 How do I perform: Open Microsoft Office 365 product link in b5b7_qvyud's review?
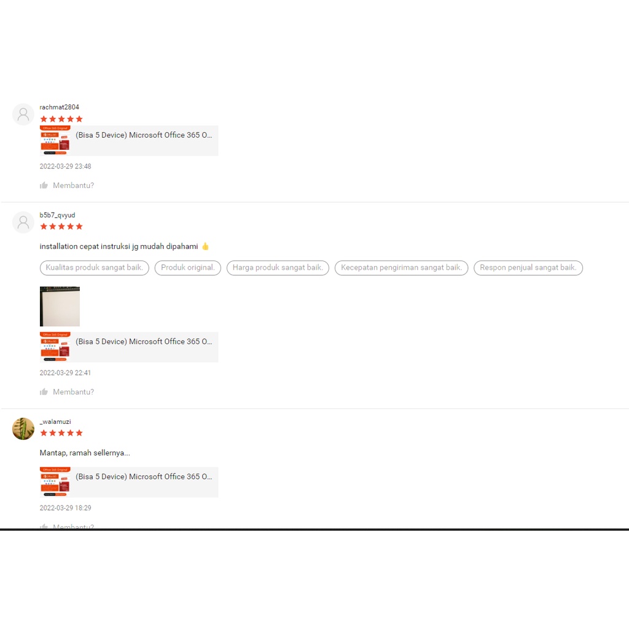tap(144, 342)
